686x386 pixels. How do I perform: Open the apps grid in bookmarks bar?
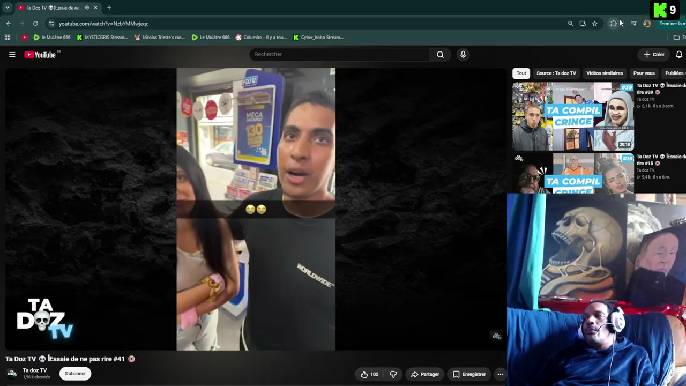[x=8, y=38]
